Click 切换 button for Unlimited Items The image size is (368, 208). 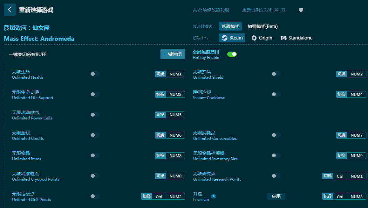point(160,155)
